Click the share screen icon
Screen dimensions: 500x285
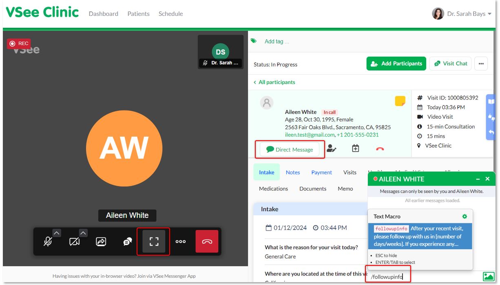click(101, 242)
